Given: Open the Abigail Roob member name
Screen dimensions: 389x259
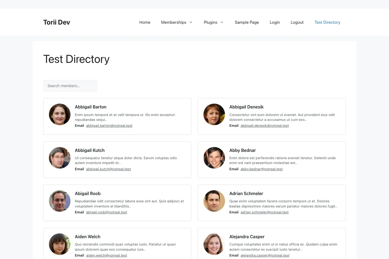Looking at the screenshot, I should (88, 193).
